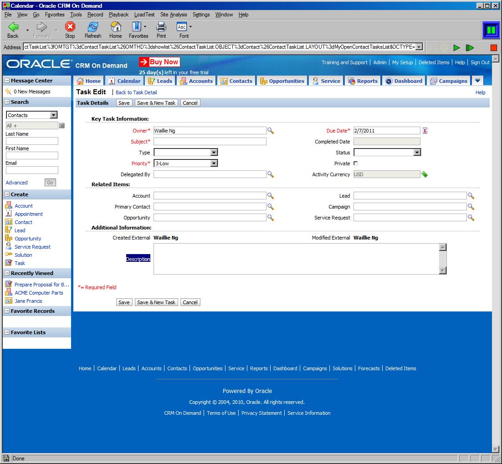Image resolution: width=502 pixels, height=464 pixels.
Task: Open the Favorites toolbar icon
Action: coord(137,26)
